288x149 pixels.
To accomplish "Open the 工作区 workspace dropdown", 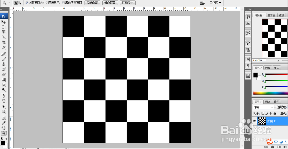I will coord(215,3).
